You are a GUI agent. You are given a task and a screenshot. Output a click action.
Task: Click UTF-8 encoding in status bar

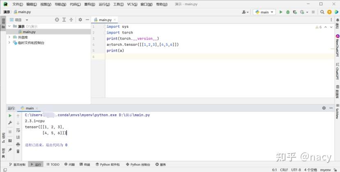pyautogui.click(x=296, y=170)
